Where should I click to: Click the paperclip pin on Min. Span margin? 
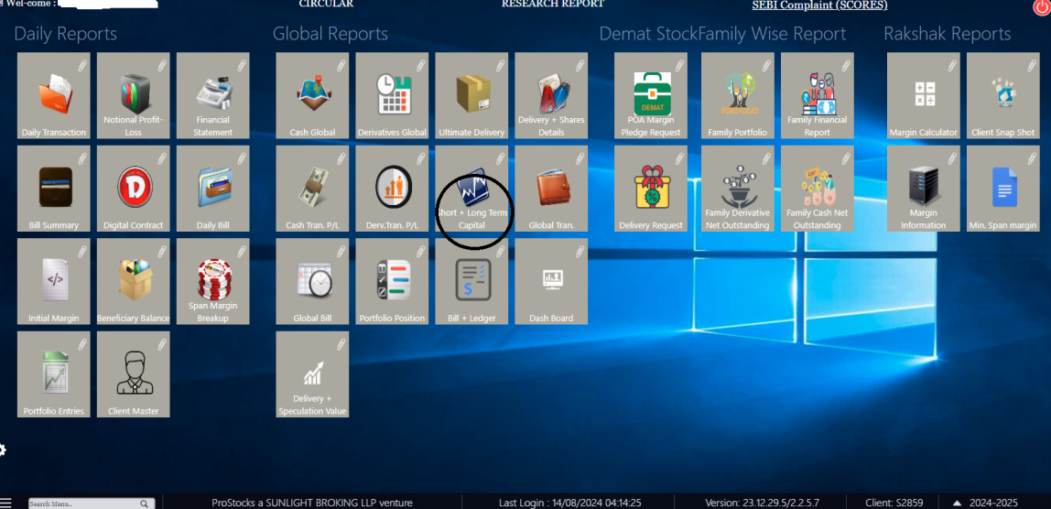pos(1033,157)
